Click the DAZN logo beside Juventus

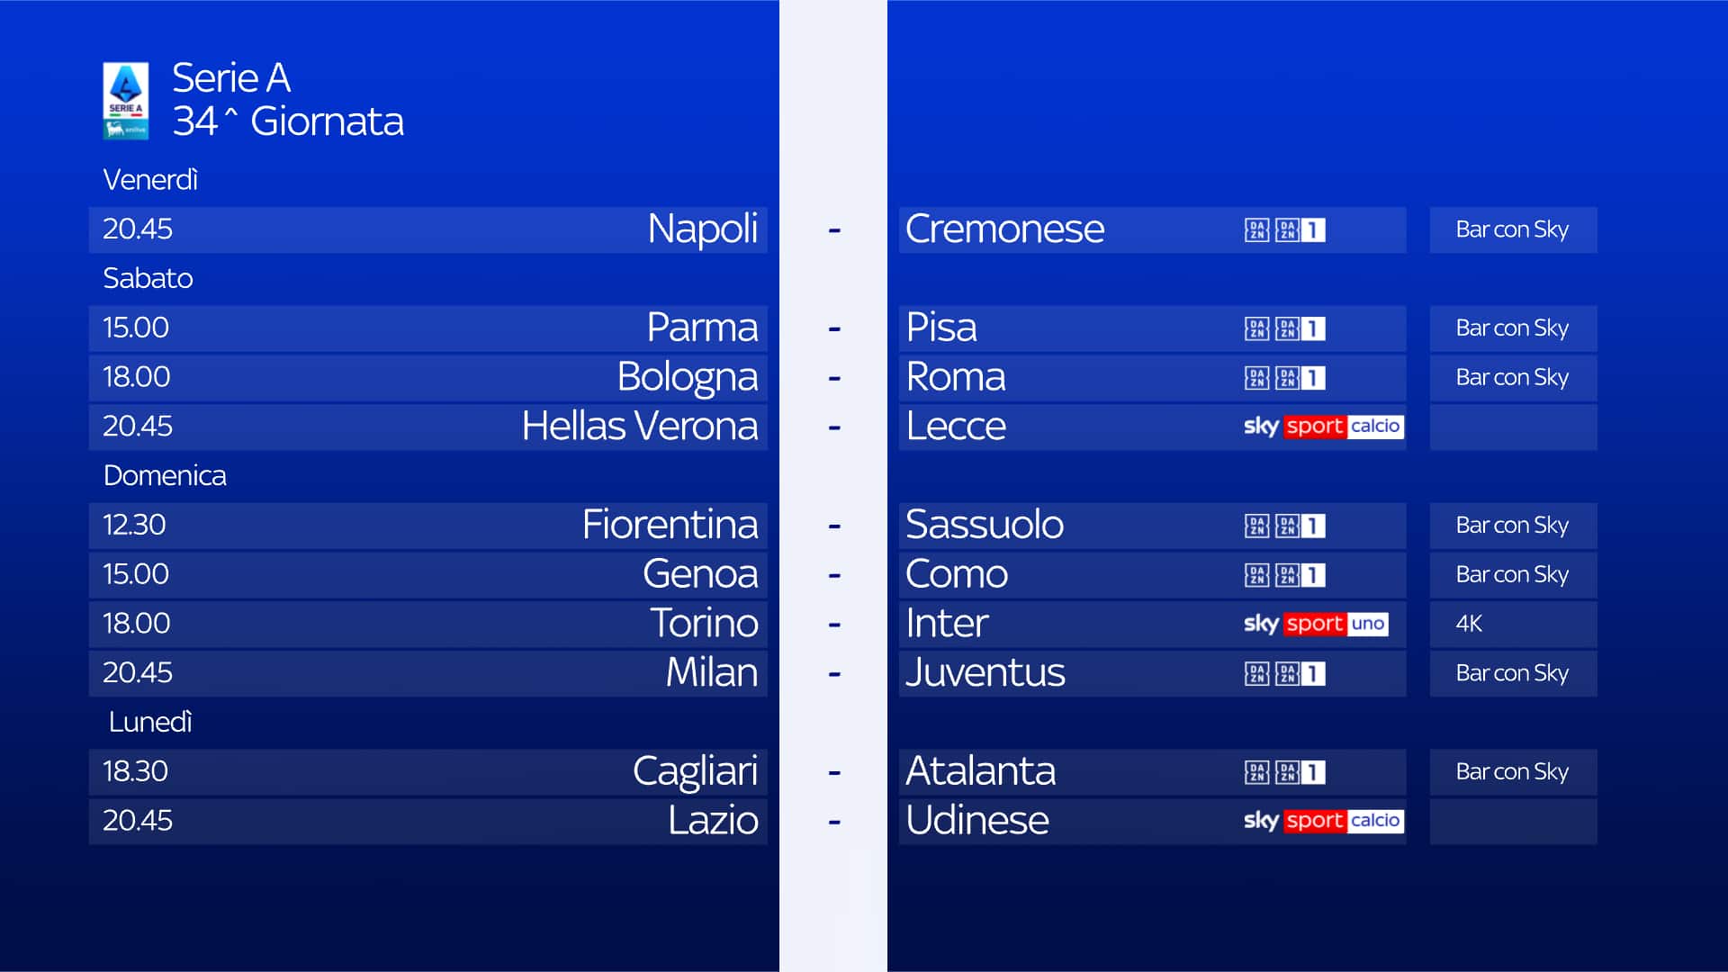tap(1256, 673)
